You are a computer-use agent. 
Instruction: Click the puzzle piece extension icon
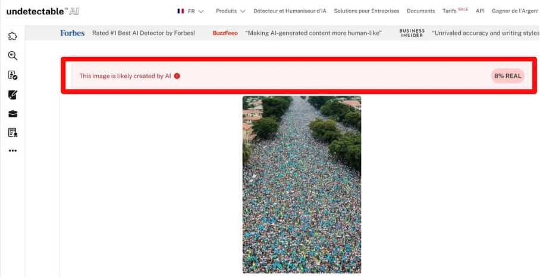12,36
